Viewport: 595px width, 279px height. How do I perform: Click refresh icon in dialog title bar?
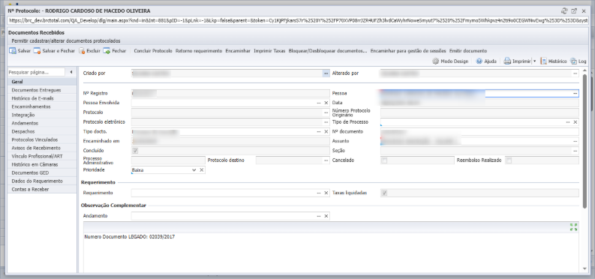[x=565, y=11]
